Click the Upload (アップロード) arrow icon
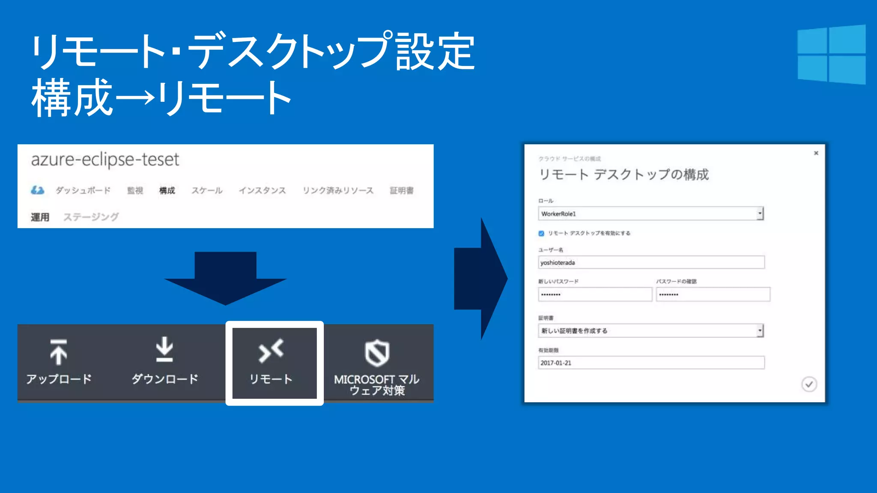The image size is (877, 493). coord(59,352)
